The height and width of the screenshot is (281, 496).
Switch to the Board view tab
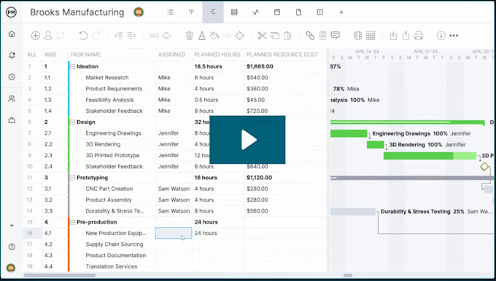point(191,12)
